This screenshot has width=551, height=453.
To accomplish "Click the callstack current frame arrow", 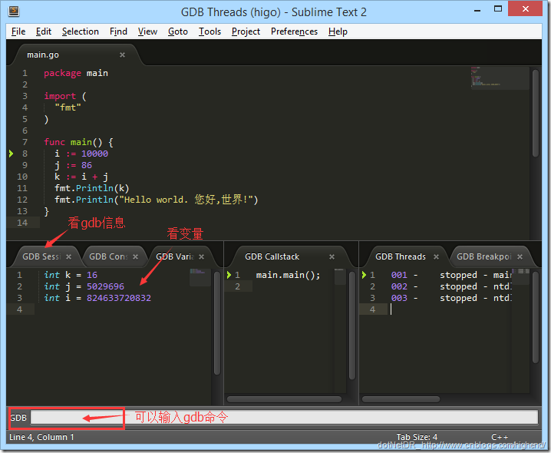I will pyautogui.click(x=229, y=275).
